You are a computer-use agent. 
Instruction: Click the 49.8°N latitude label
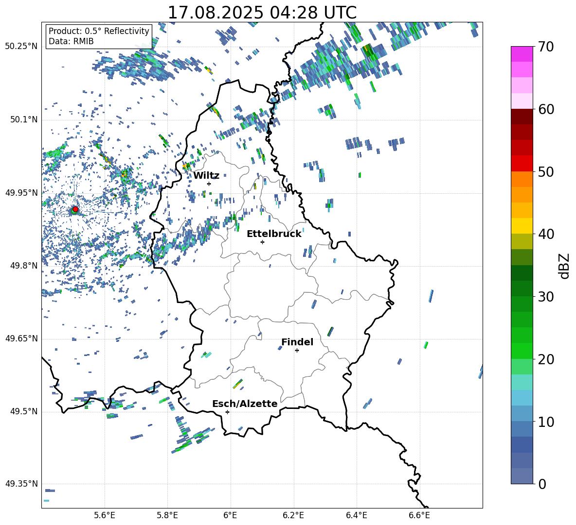(x=24, y=266)
